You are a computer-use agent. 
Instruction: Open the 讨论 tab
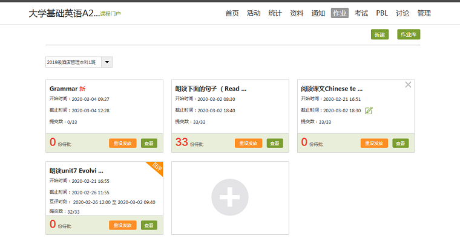point(402,13)
